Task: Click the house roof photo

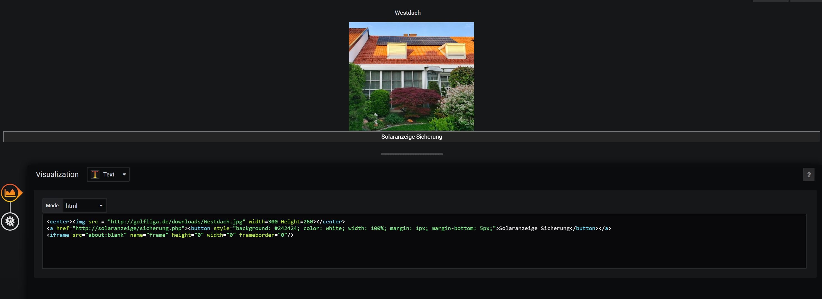Action: pos(411,76)
